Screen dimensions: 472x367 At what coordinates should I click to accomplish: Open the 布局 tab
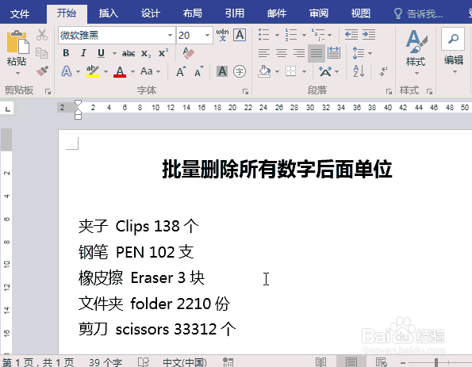click(193, 13)
